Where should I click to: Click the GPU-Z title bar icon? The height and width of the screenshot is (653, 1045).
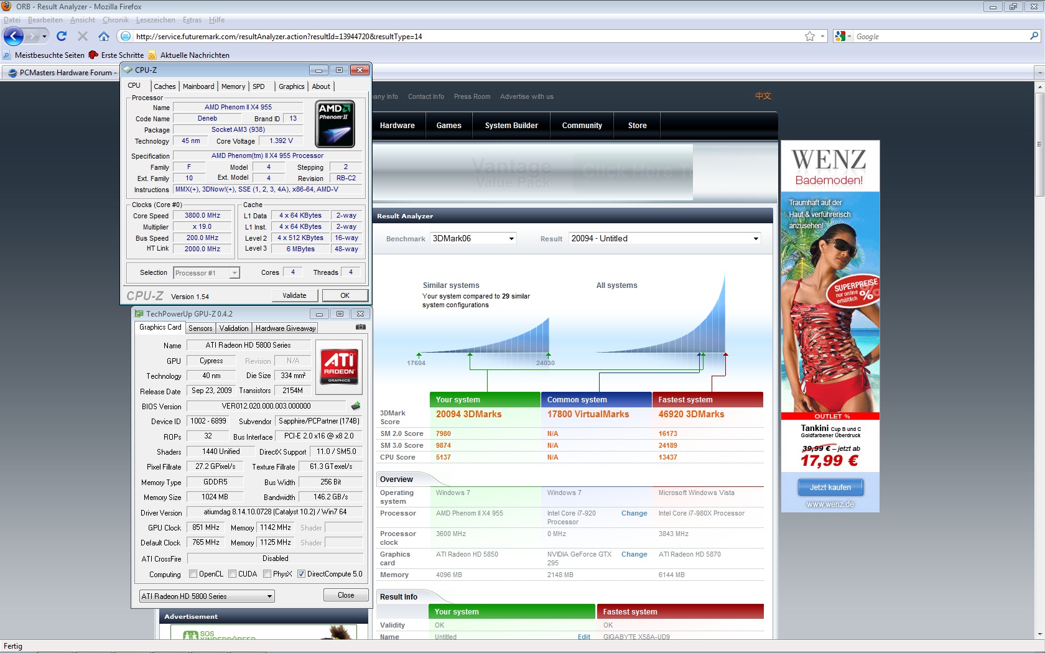point(140,313)
